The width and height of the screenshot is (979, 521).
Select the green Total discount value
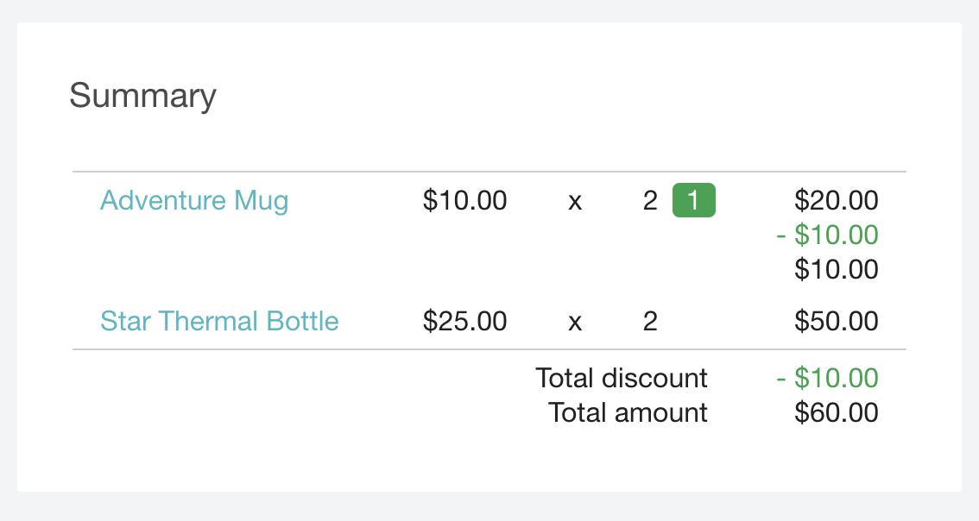(x=826, y=378)
